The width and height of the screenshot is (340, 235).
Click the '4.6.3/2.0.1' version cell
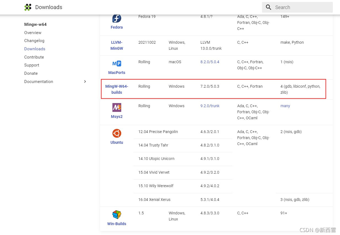(x=210, y=132)
